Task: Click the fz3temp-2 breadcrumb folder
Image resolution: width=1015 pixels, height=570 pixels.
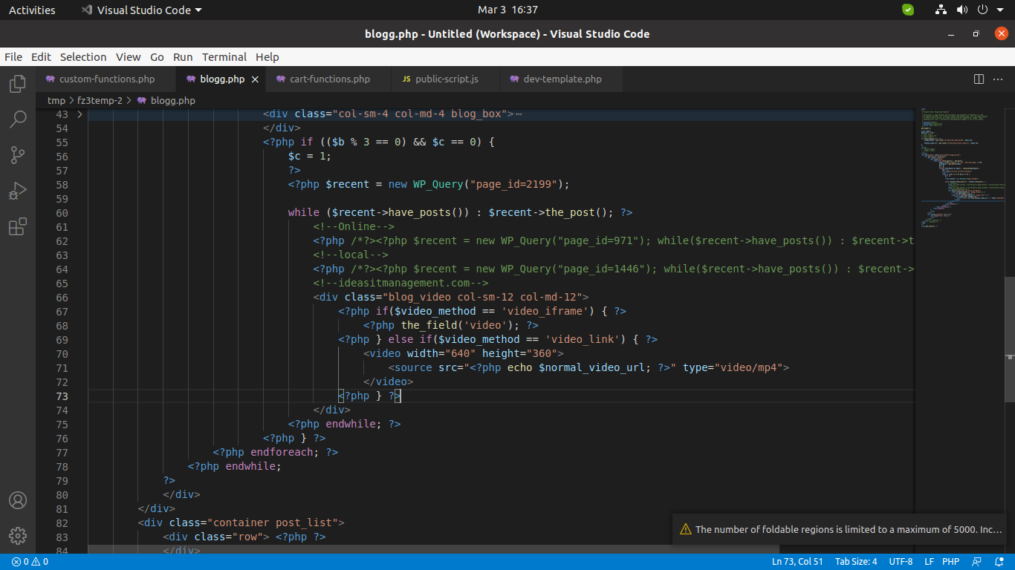Action: coord(100,100)
